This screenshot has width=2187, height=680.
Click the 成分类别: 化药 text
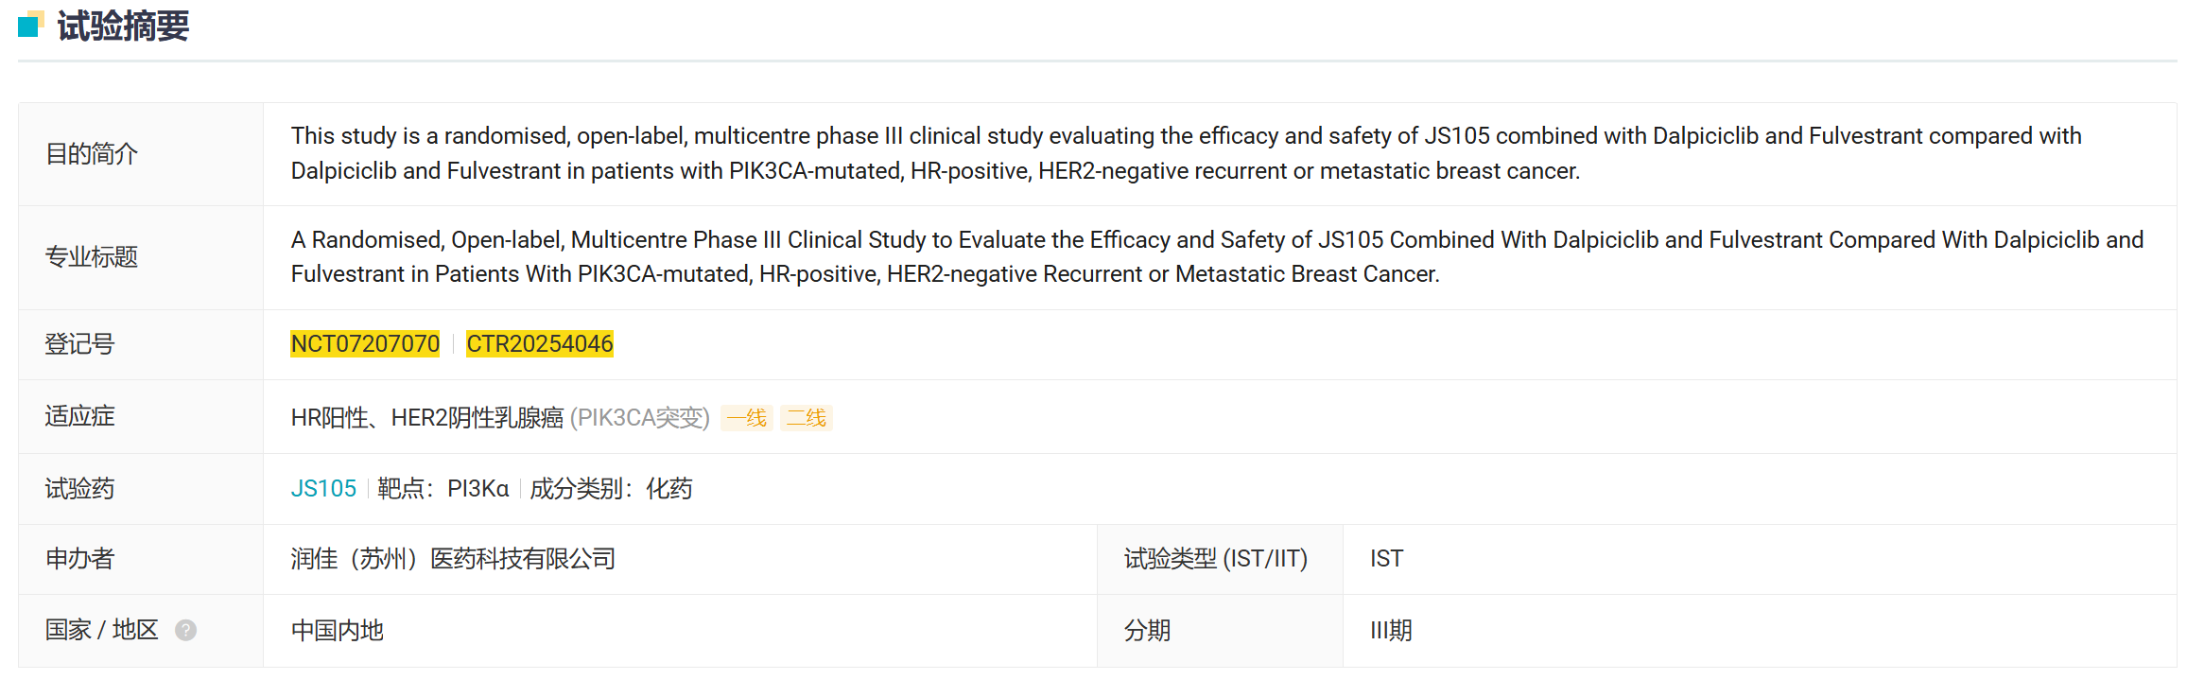tap(611, 488)
